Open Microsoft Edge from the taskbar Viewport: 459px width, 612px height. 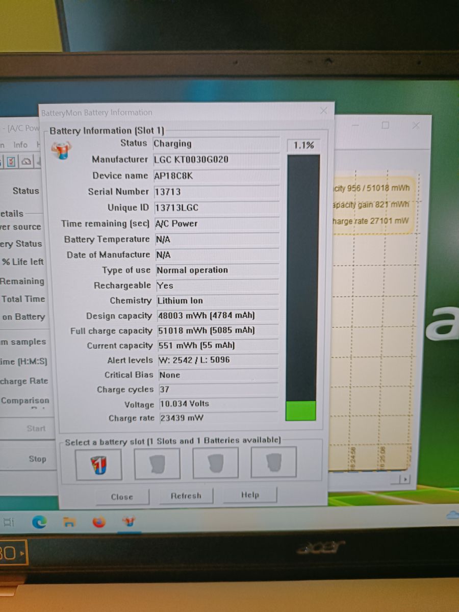tap(39, 521)
